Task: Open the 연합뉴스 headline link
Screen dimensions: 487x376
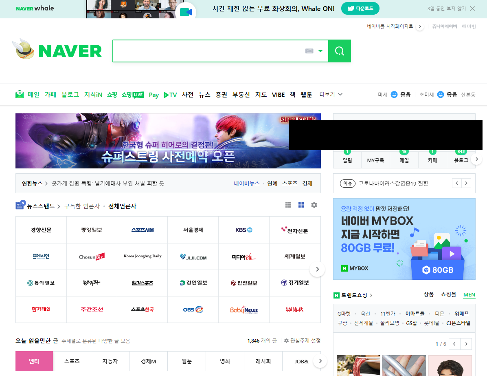Action: 107,184
